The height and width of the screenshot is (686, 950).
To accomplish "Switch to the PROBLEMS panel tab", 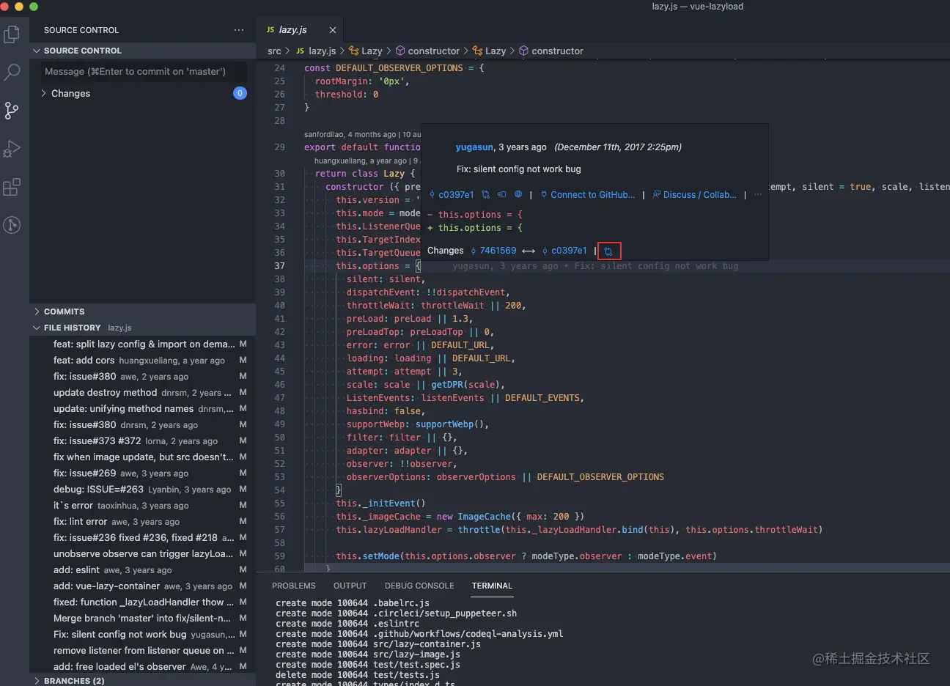I will click(294, 586).
